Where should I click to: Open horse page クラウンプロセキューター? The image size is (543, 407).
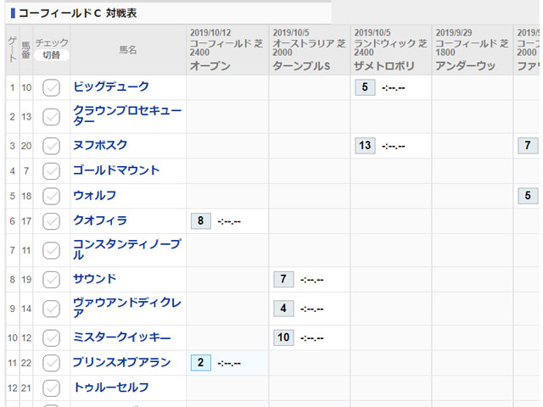coord(127,116)
